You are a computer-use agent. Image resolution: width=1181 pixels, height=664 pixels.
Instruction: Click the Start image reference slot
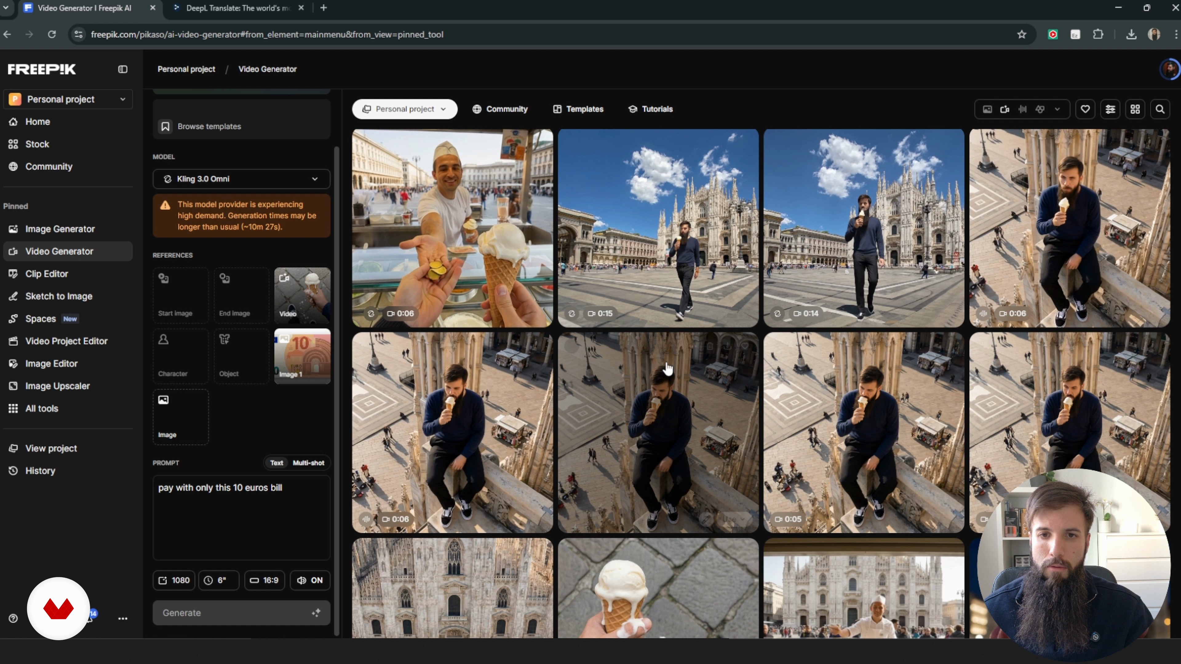(x=181, y=295)
